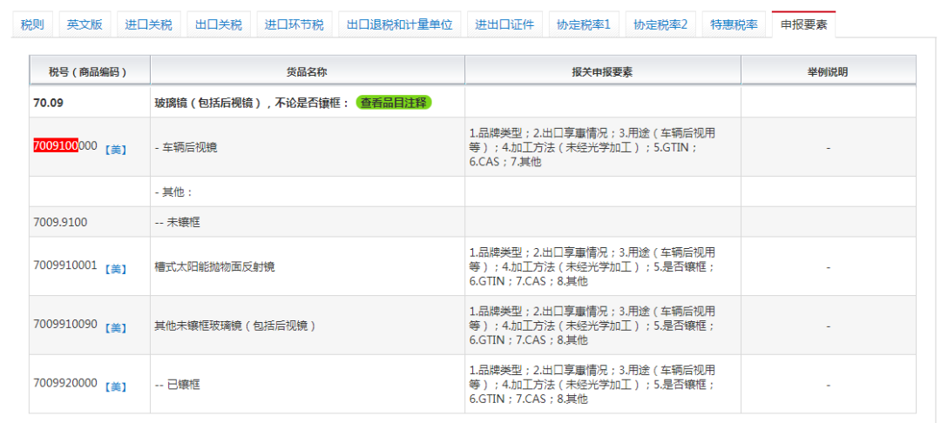Open the 税则 tab
The width and height of the screenshot is (941, 423).
[32, 24]
